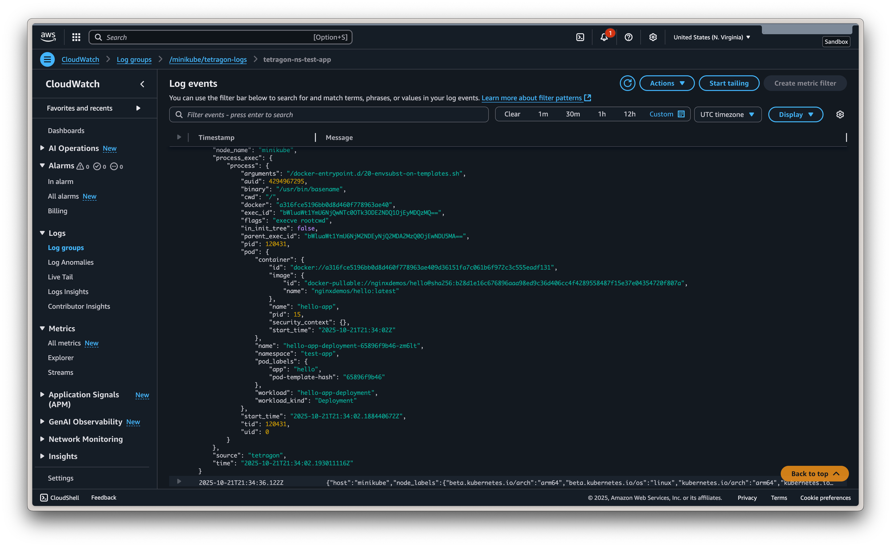The width and height of the screenshot is (891, 547).
Task: Open Live Tail from the sidebar
Action: [x=60, y=277]
